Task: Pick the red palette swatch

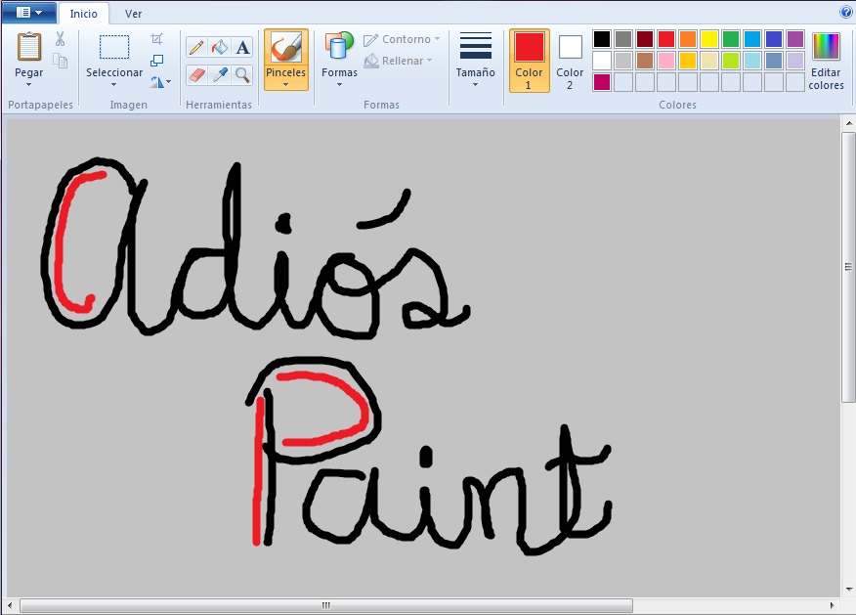Action: coord(666,39)
